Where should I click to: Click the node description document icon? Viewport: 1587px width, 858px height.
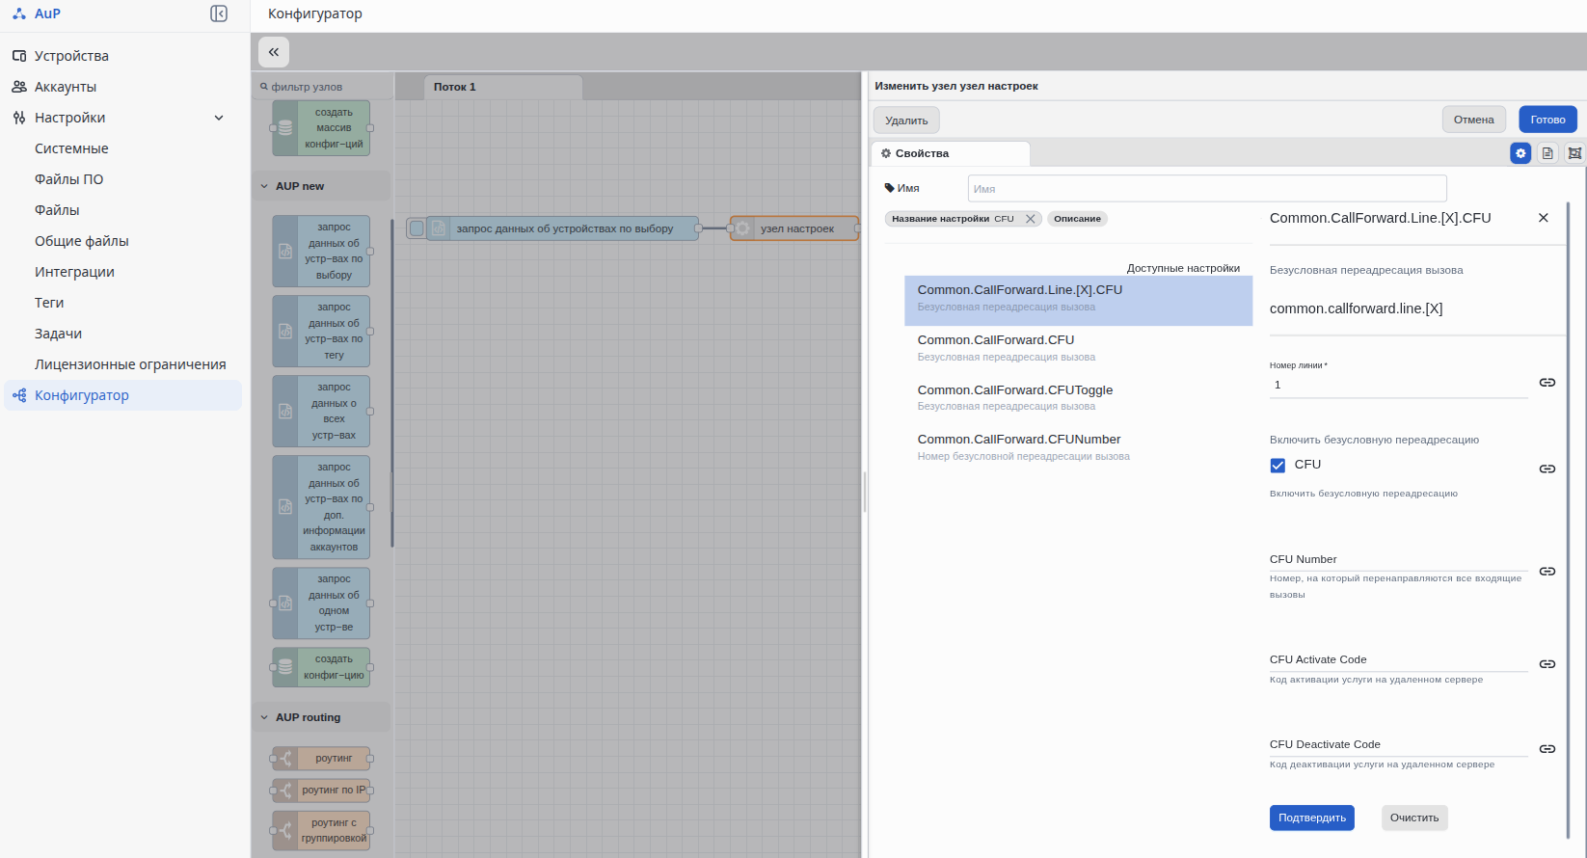1547,153
